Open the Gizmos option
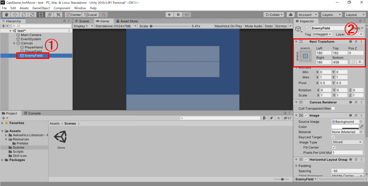Image resolution: width=368 pixels, height=186 pixels. tap(281, 26)
